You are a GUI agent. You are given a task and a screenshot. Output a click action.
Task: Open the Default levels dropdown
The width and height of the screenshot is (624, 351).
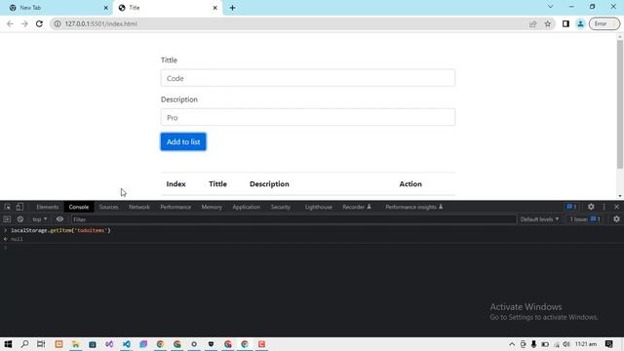pos(539,219)
